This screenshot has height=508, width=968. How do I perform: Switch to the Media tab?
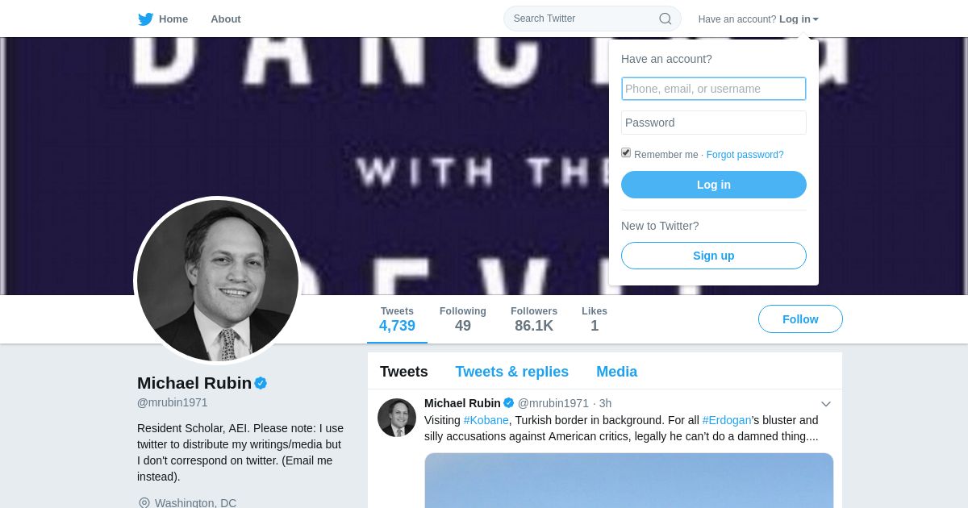(616, 372)
